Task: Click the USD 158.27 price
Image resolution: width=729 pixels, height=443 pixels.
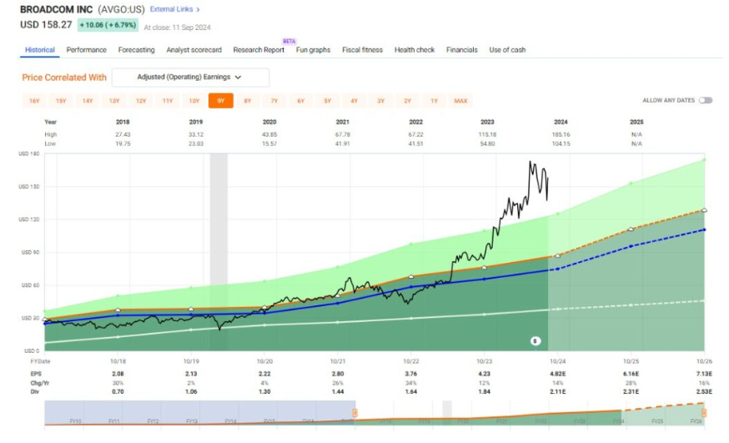Action: (x=46, y=25)
